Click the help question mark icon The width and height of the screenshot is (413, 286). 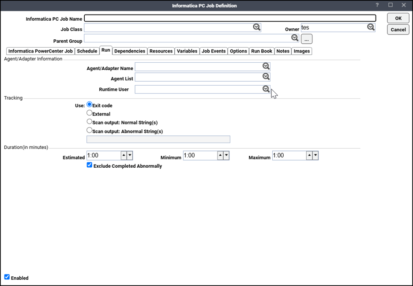pyautogui.click(x=377, y=5)
